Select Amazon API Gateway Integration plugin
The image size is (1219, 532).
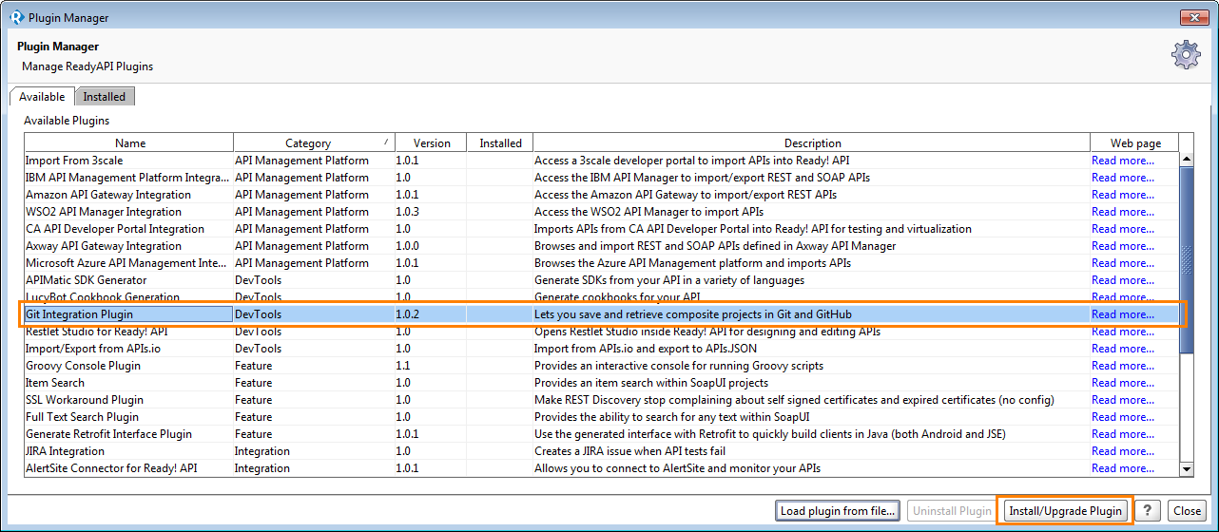[602, 195]
